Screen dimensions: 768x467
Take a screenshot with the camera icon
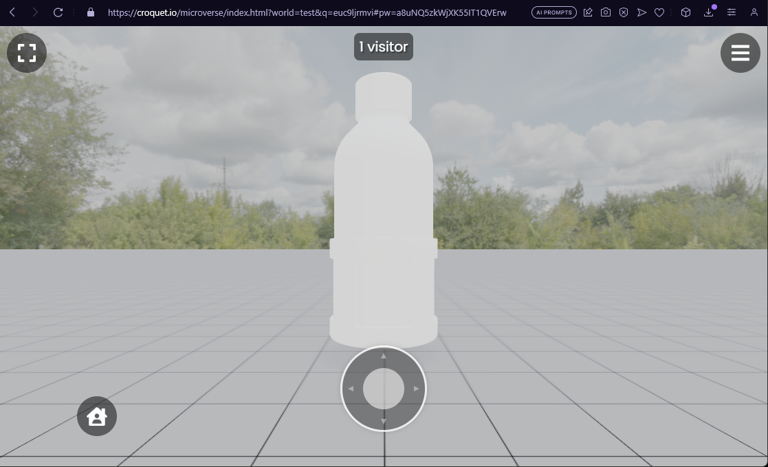(606, 12)
